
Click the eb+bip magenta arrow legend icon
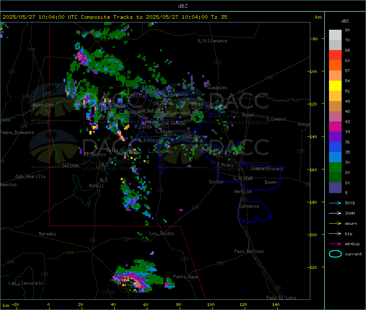point(335,244)
